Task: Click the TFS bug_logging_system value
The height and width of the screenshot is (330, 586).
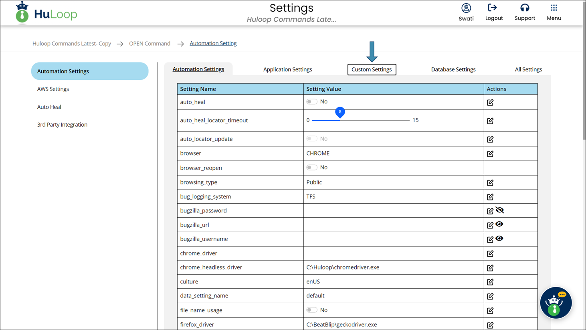Action: (311, 197)
